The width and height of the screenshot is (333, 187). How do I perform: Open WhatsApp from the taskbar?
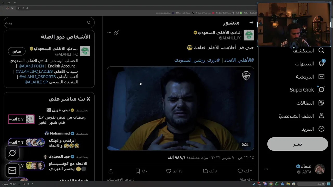277,184
